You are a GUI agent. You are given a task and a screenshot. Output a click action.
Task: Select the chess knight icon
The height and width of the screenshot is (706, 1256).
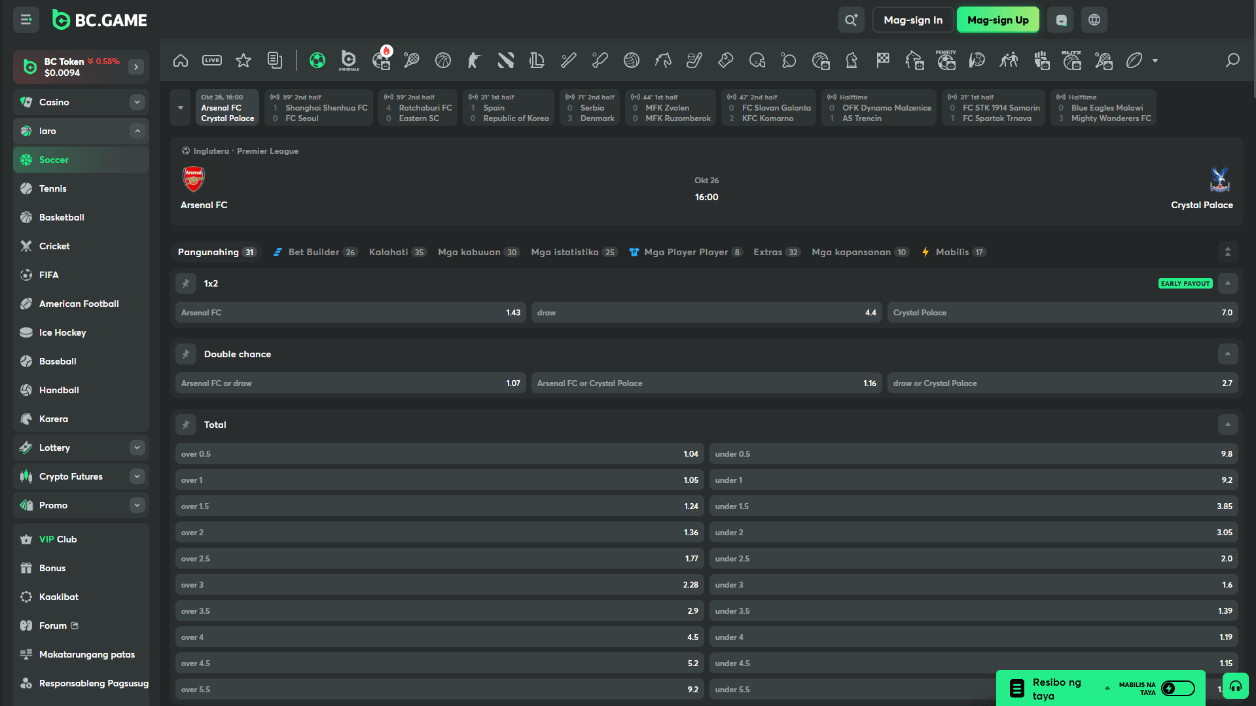pos(852,61)
